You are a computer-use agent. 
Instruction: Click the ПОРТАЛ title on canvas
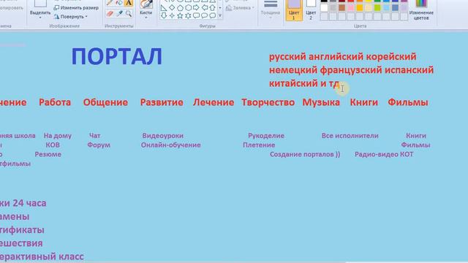click(117, 57)
